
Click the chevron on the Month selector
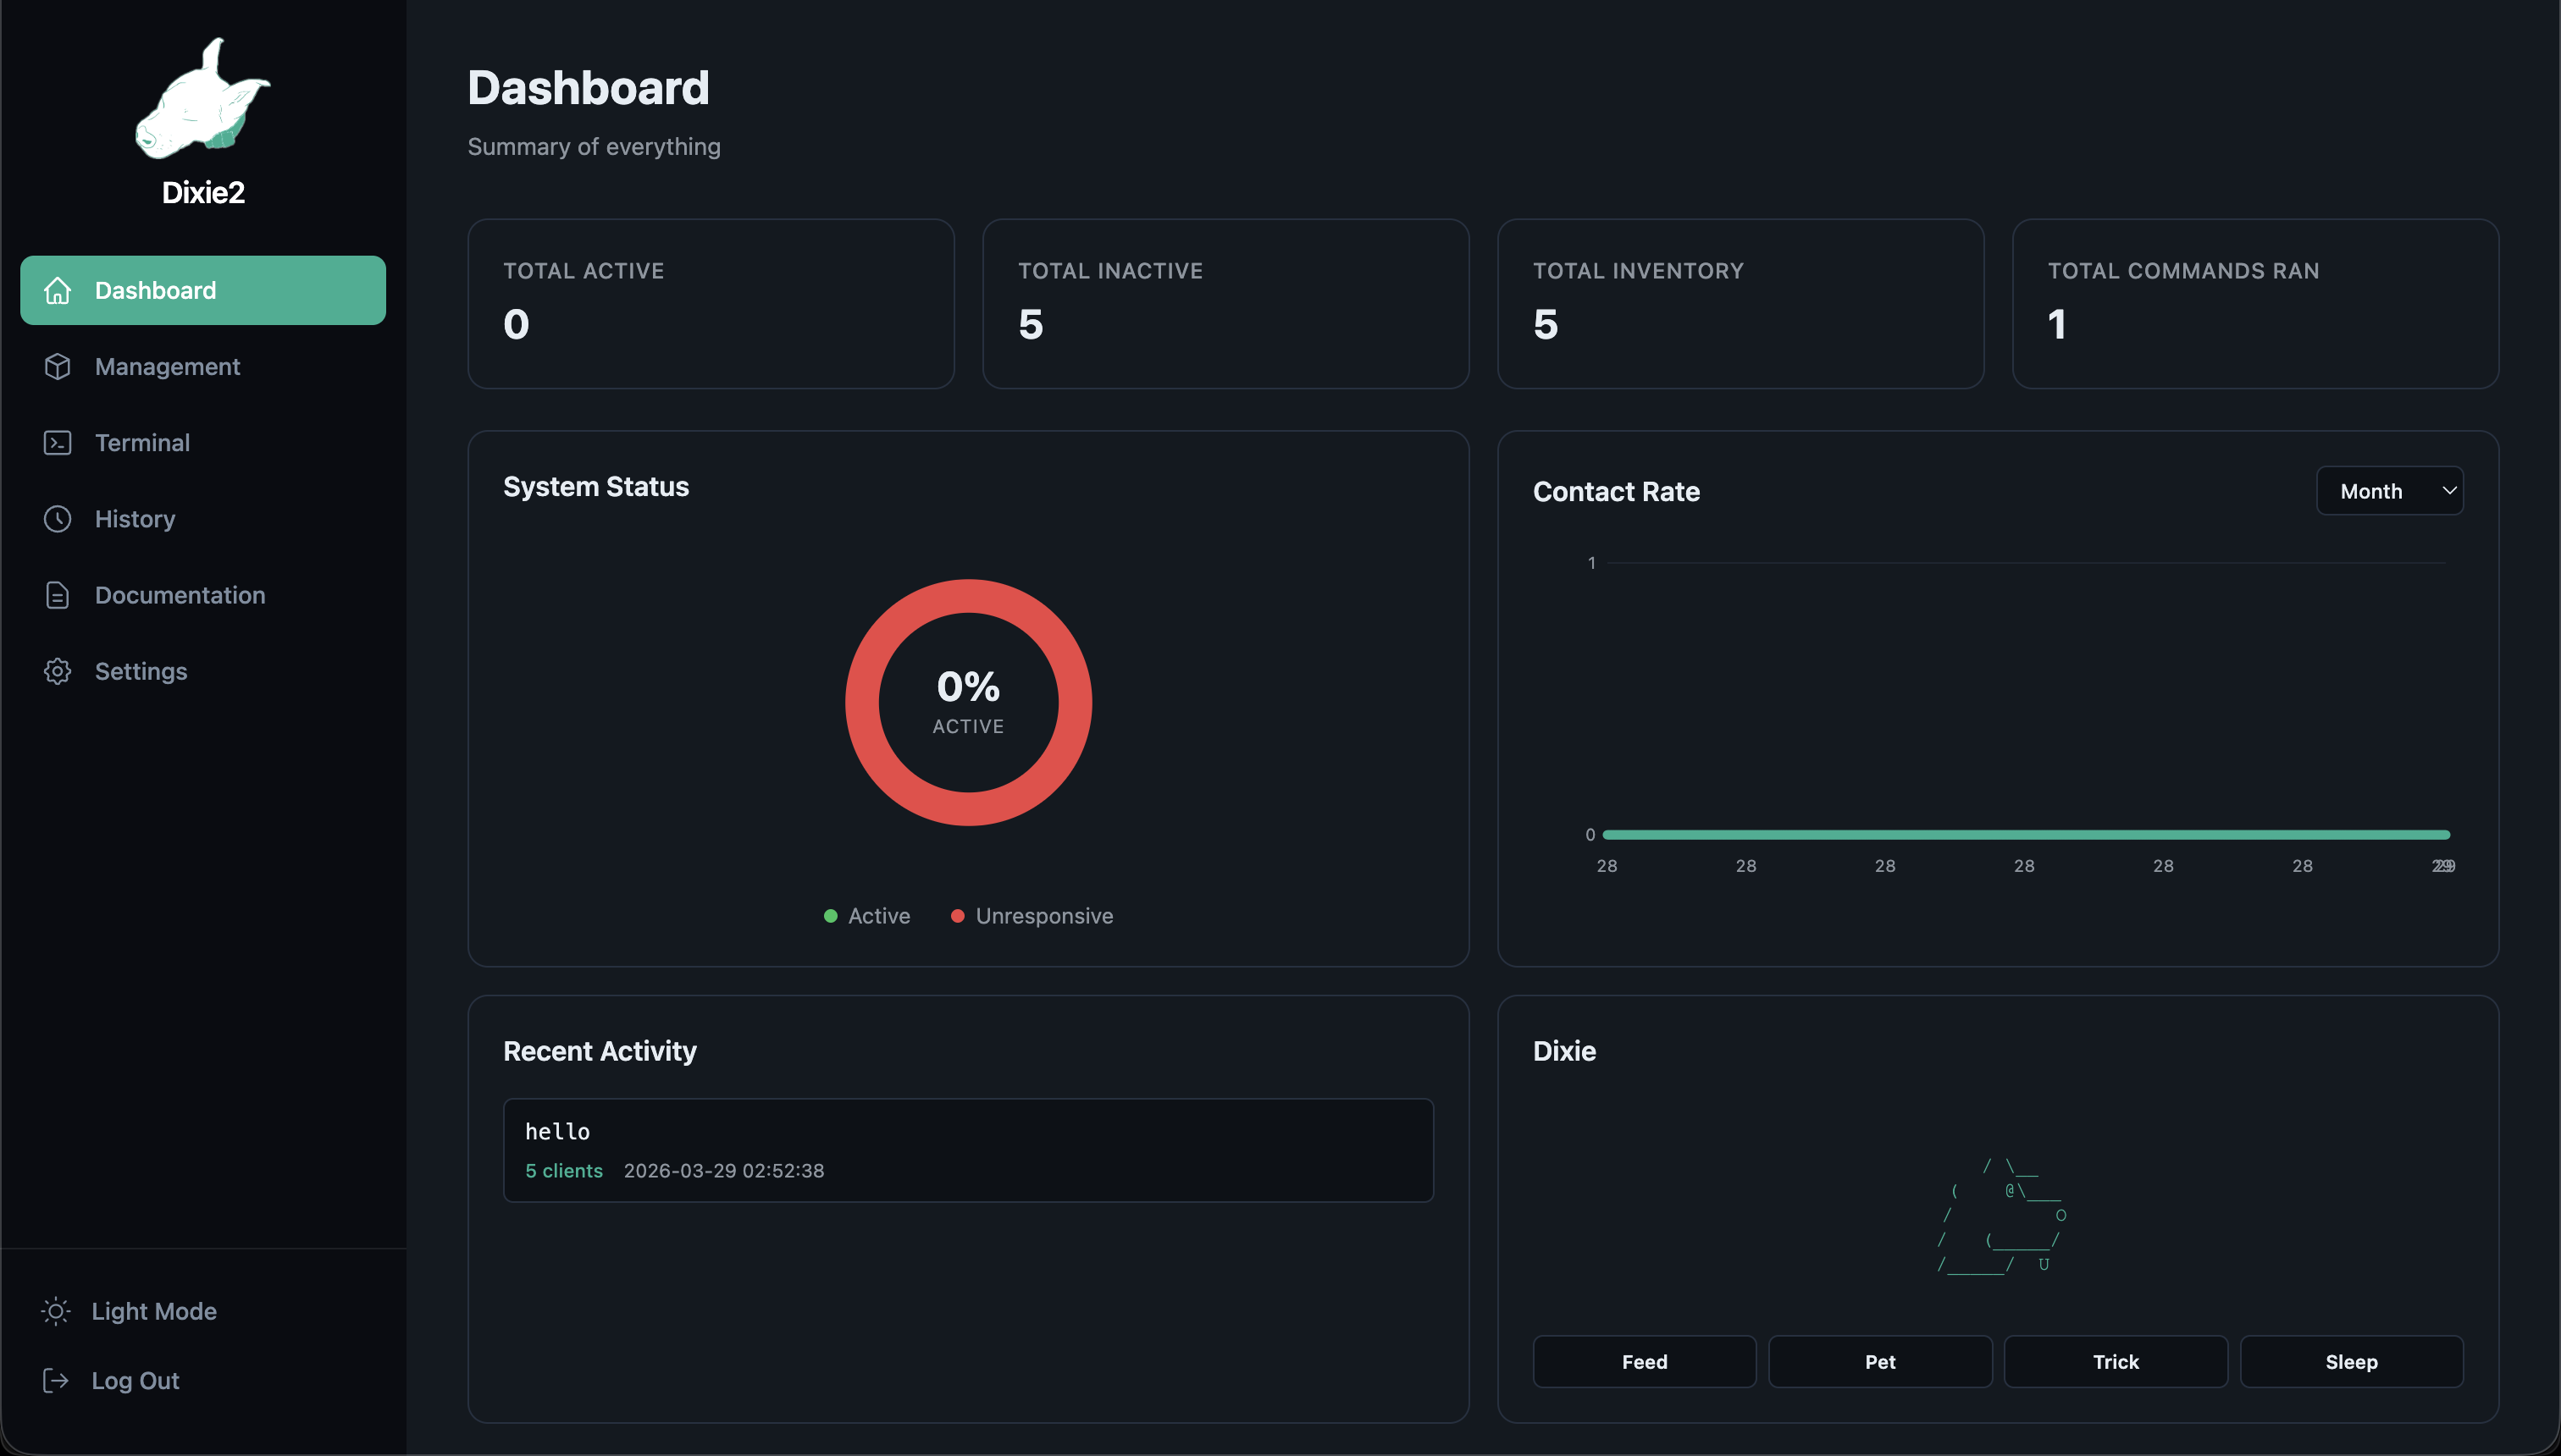pos(2449,491)
